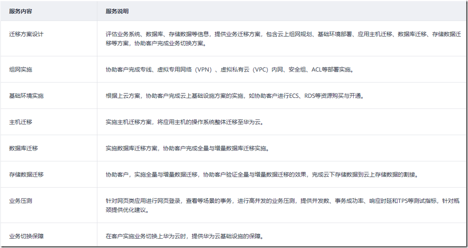Select the 数据库迁移 row label
This screenshot has height=248, width=468.
point(24,148)
